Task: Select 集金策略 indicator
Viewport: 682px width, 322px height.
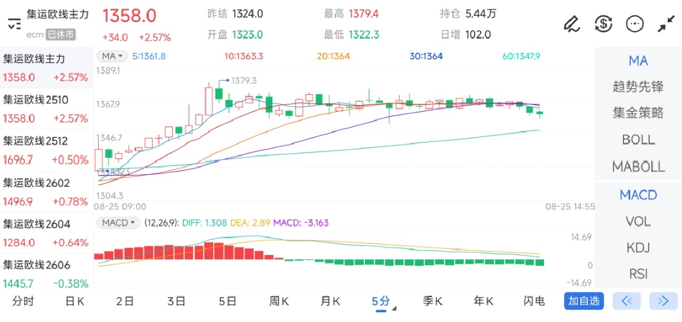Action: click(638, 113)
